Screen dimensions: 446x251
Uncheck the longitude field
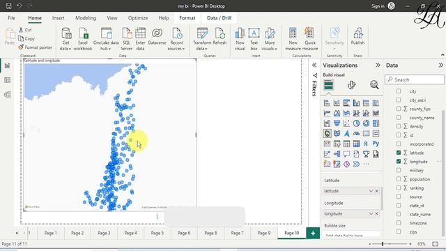click(x=399, y=161)
